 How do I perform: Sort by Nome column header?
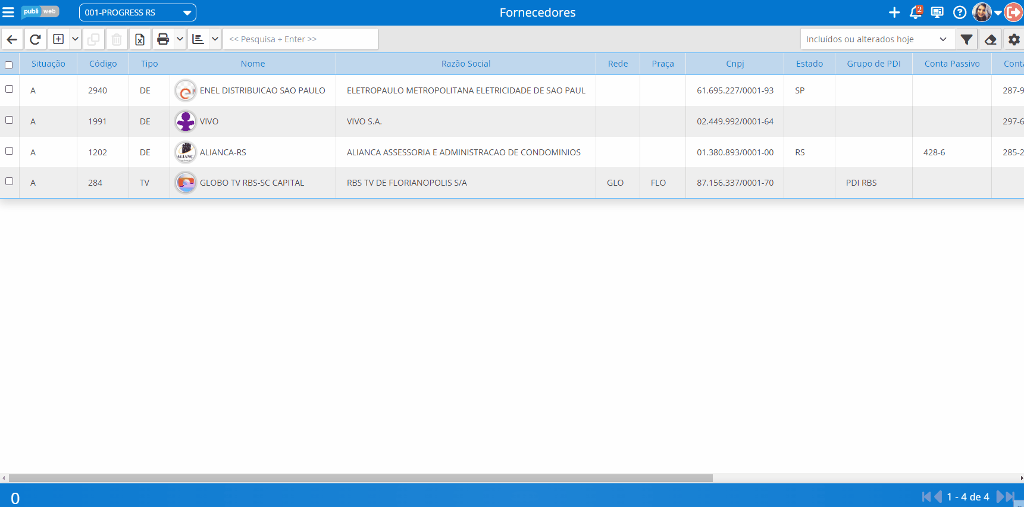(x=253, y=64)
